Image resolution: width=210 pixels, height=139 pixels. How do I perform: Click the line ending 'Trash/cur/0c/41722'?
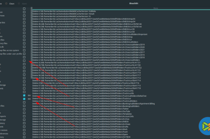[87, 68]
